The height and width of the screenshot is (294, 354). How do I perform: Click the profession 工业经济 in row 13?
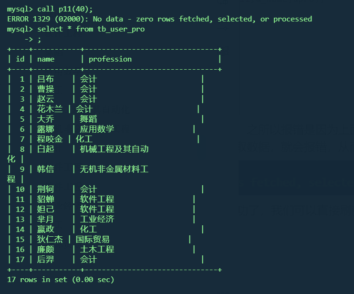97,220
